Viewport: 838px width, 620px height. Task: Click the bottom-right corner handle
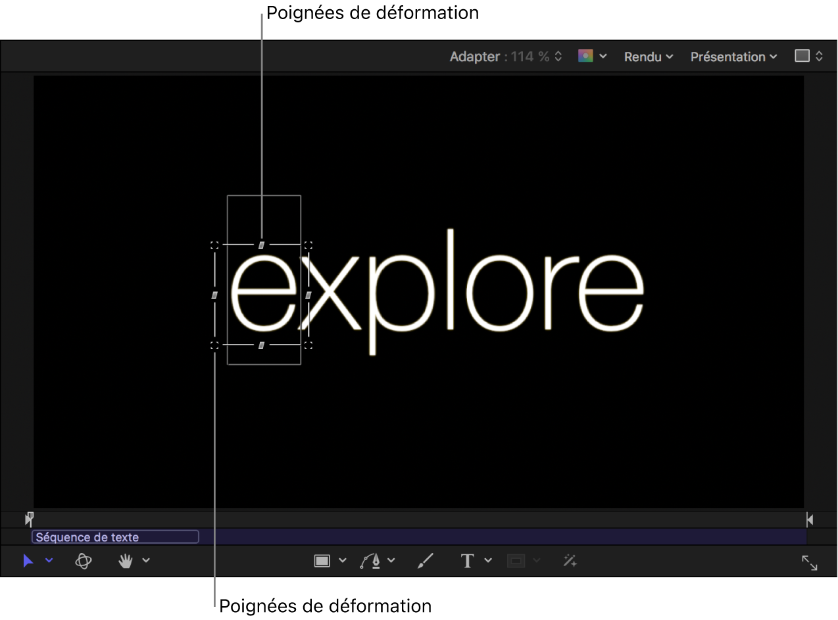coord(308,345)
